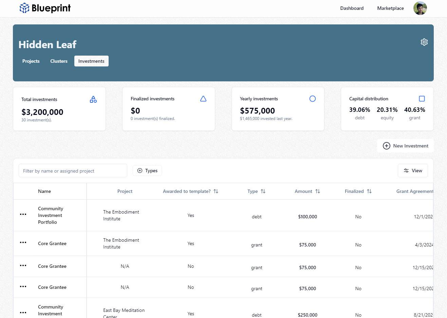Click the $575,000 yearly investments value
The image size is (447, 318).
pos(257,111)
